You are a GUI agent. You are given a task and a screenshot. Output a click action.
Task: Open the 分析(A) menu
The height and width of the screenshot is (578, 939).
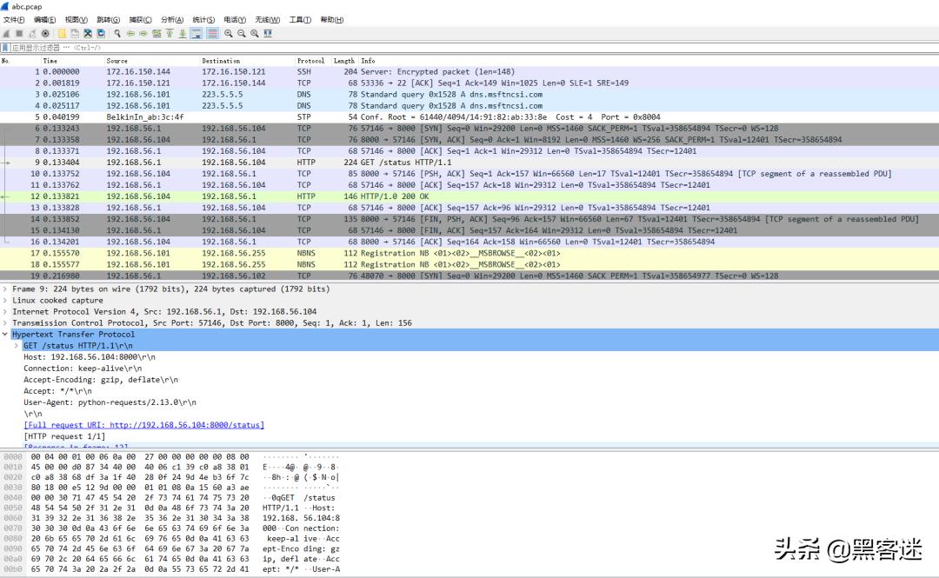173,20
